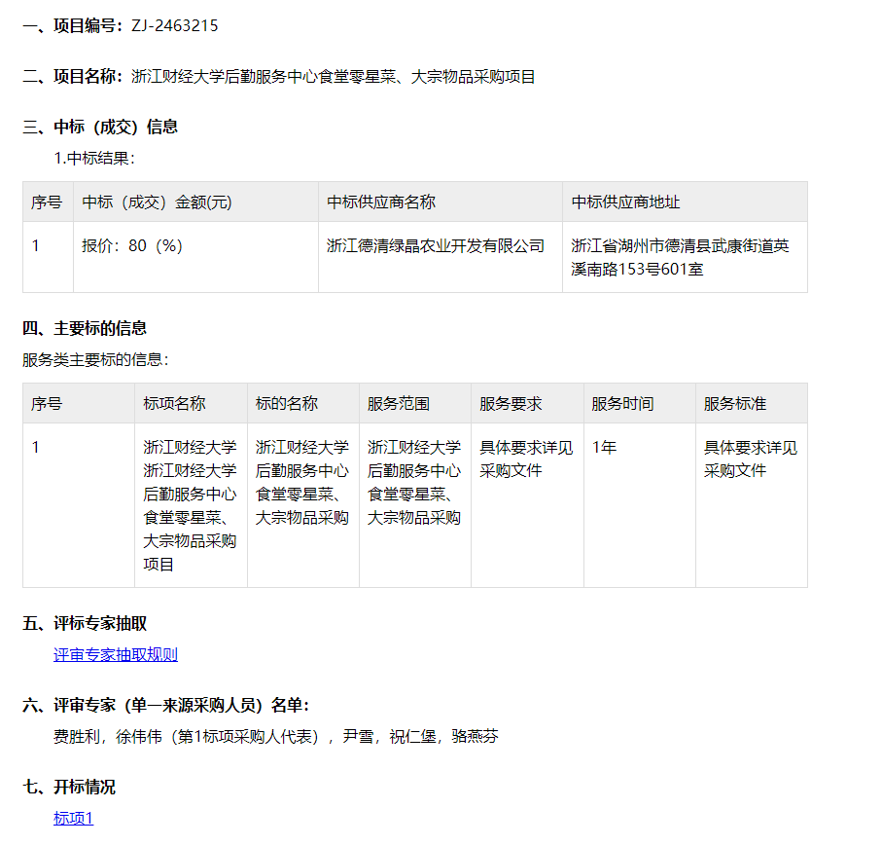Image resolution: width=882 pixels, height=845 pixels.
Task: Click supplier name 浙江德清绿晶农业开发有限公司
Action: (436, 246)
